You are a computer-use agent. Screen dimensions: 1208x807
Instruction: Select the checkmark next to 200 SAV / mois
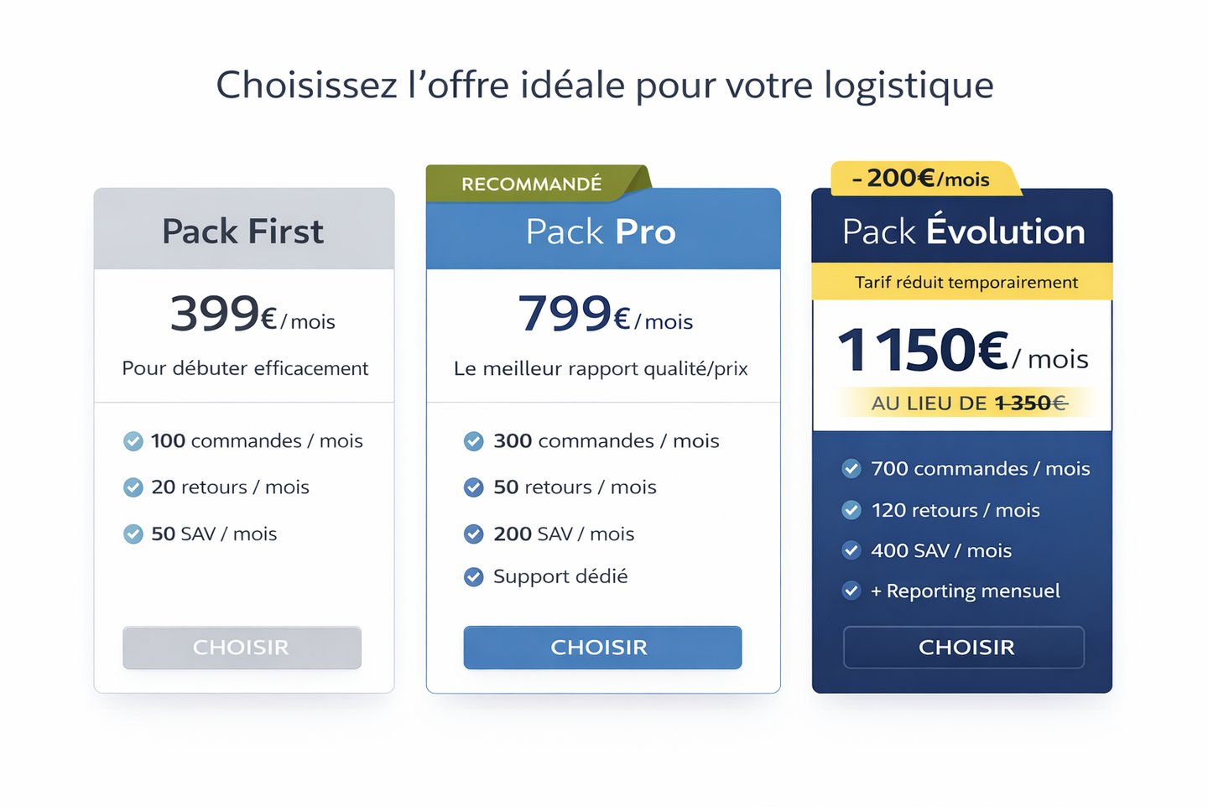[x=474, y=534]
